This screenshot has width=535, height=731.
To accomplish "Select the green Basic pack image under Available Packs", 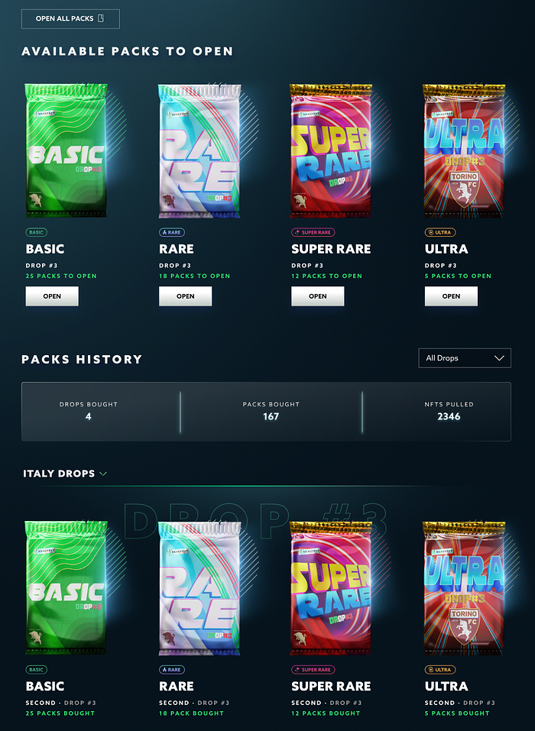I will [x=66, y=150].
